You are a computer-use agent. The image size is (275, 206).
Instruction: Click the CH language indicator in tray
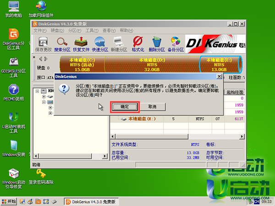point(256,202)
